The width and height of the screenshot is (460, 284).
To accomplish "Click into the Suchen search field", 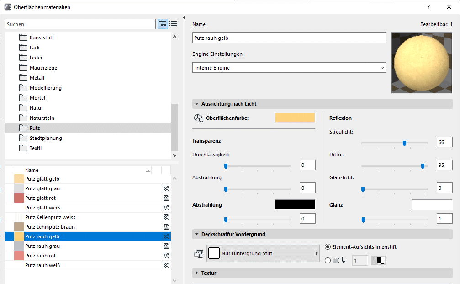I will point(80,24).
